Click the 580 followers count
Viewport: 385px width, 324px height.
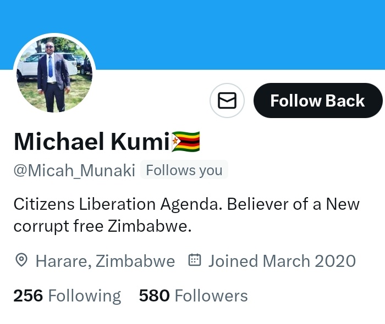[x=154, y=295]
